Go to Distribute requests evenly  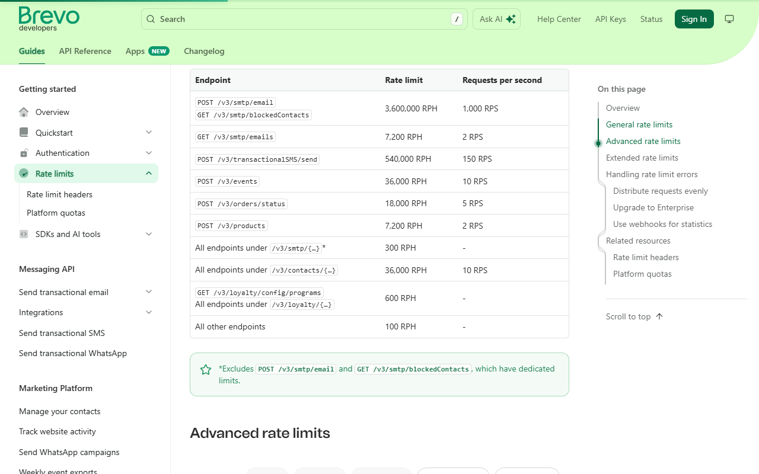tap(661, 191)
